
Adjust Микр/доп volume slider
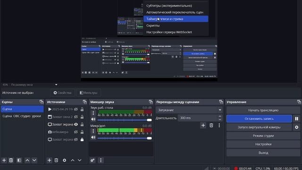[125, 138]
